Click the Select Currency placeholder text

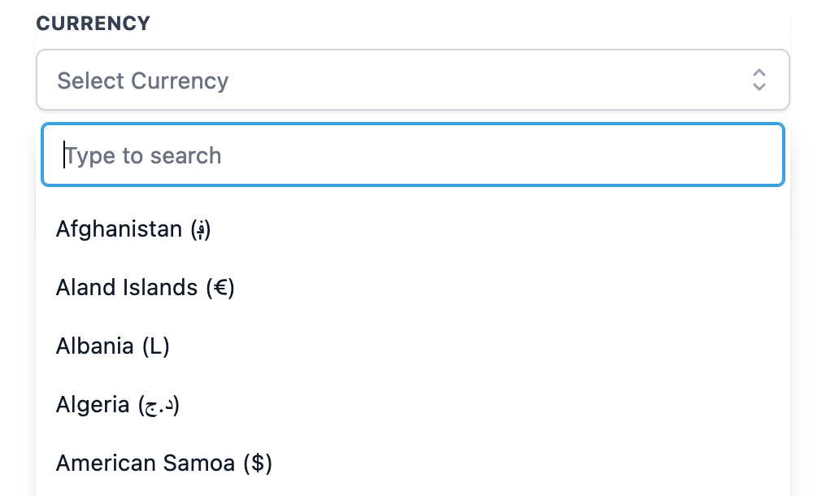click(x=143, y=80)
